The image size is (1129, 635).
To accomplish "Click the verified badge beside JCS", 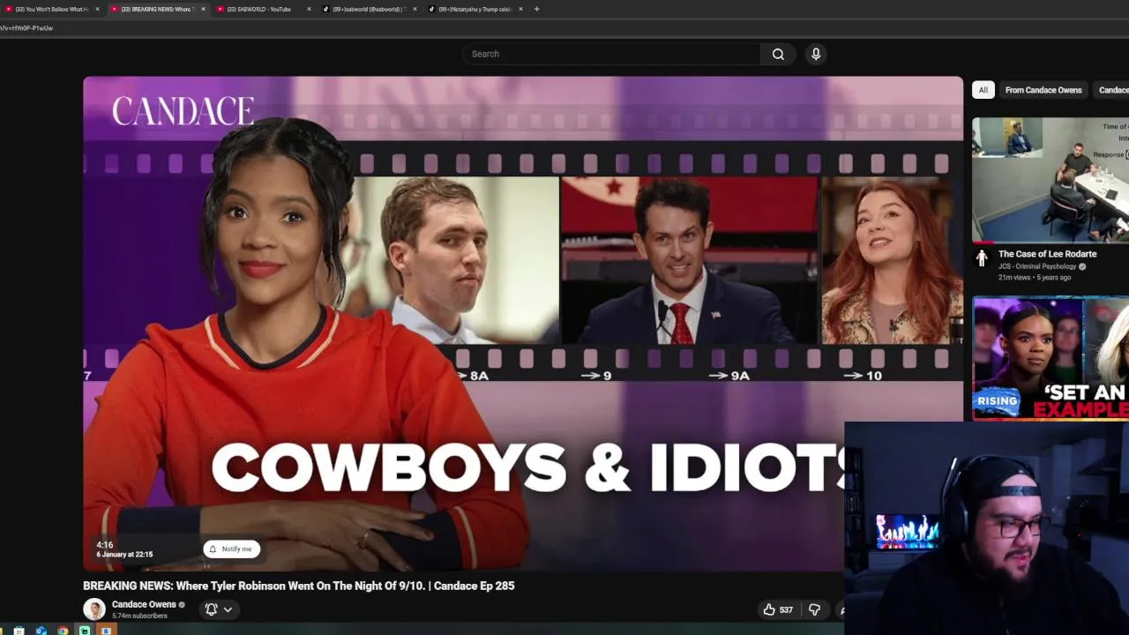I will (1082, 266).
